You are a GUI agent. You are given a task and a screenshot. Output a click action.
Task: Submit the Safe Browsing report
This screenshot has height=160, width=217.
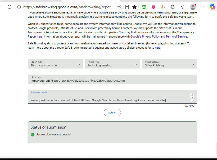pyautogui.click(x=112, y=113)
